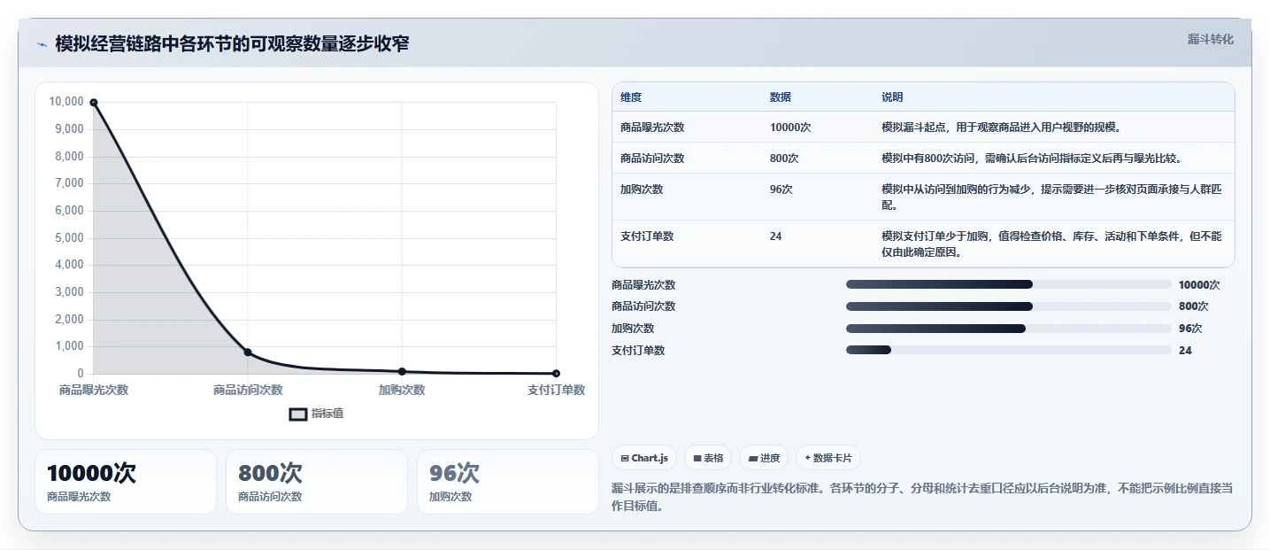Select the 商品访问次数 cell in the table
Viewport: 1270px width, 550px height.
[652, 159]
